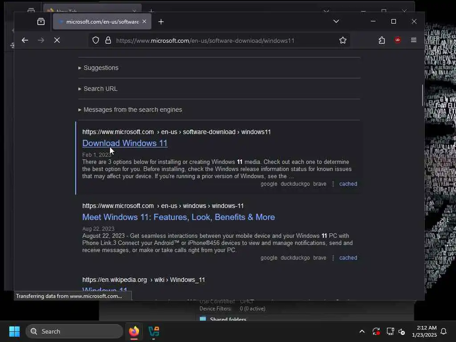
Task: Open Firefox from the taskbar
Action: click(134, 331)
